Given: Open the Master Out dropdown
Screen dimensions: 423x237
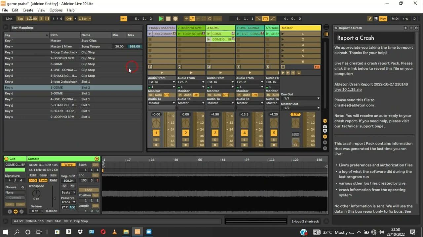Looking at the screenshot, I should (x=300, y=108).
